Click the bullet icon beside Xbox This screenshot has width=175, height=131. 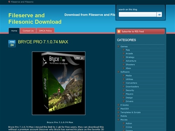(x=124, y=68)
